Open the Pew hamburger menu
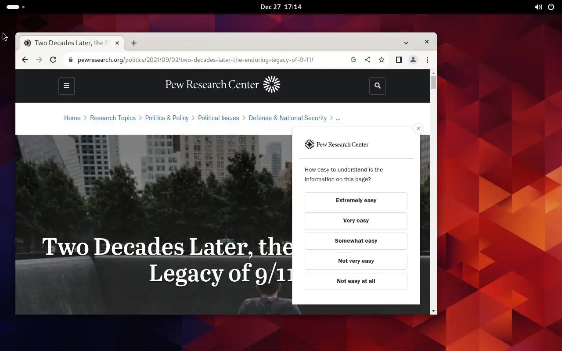This screenshot has height=351, width=562. [66, 86]
